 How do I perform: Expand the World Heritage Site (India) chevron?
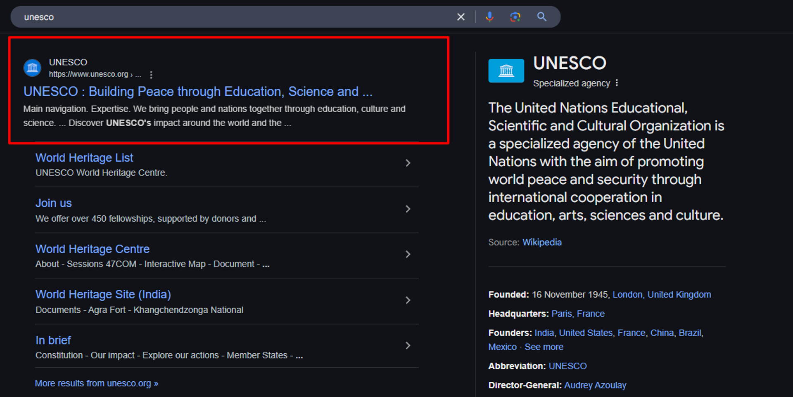click(x=408, y=300)
